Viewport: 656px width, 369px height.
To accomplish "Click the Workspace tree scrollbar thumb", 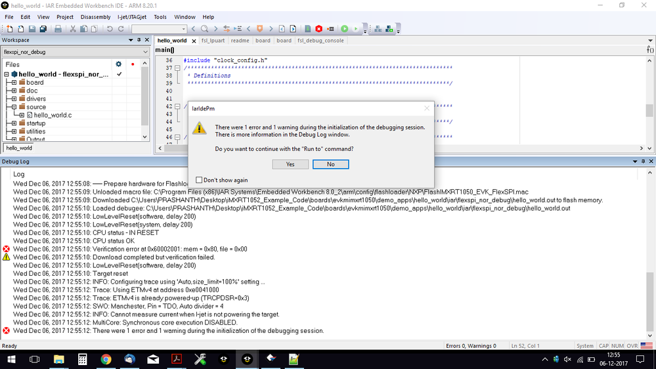I will pyautogui.click(x=144, y=97).
